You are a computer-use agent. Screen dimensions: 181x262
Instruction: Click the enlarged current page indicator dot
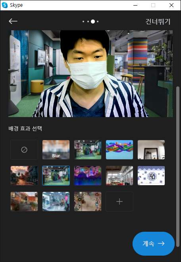[93, 22]
